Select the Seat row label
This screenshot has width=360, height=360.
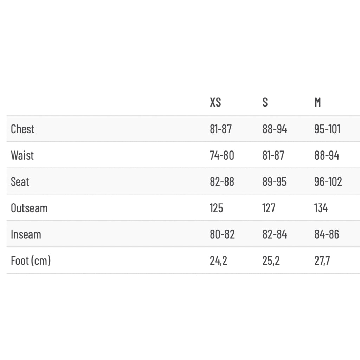point(20,182)
